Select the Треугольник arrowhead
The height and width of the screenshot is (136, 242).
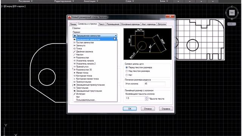tap(95, 88)
